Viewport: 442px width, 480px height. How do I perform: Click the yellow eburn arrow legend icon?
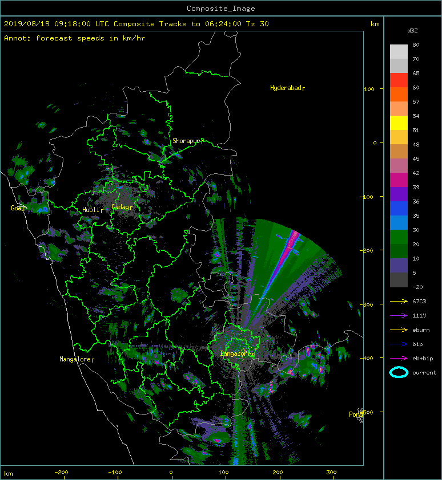pos(399,330)
